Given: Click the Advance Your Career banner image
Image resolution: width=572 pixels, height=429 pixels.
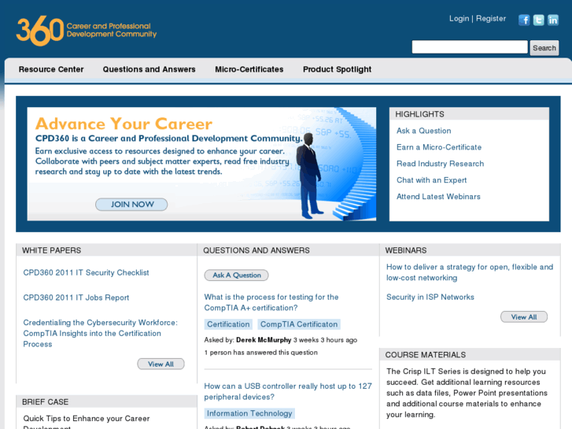Looking at the screenshot, I should 201,164.
